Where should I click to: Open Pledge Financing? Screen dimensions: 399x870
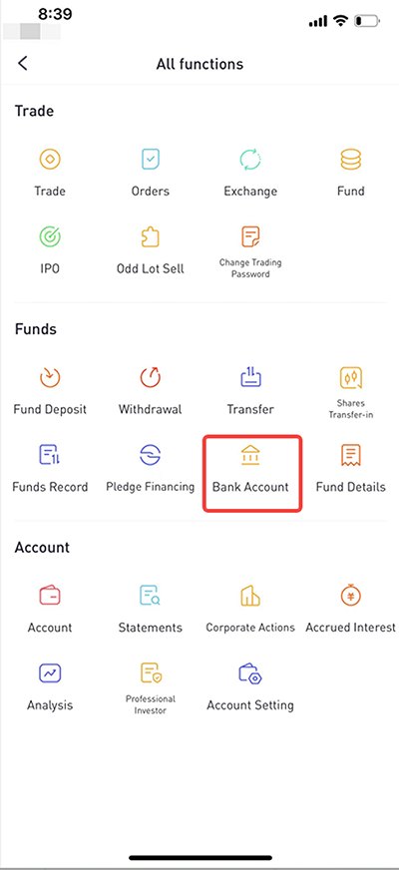coord(151,469)
